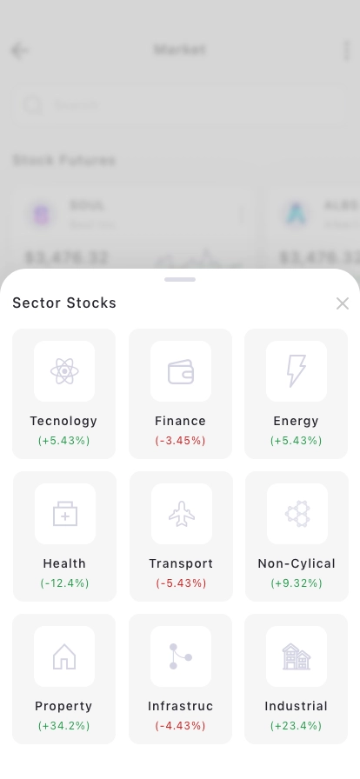
Task: Open the Industrial building icon
Action: [x=297, y=656]
